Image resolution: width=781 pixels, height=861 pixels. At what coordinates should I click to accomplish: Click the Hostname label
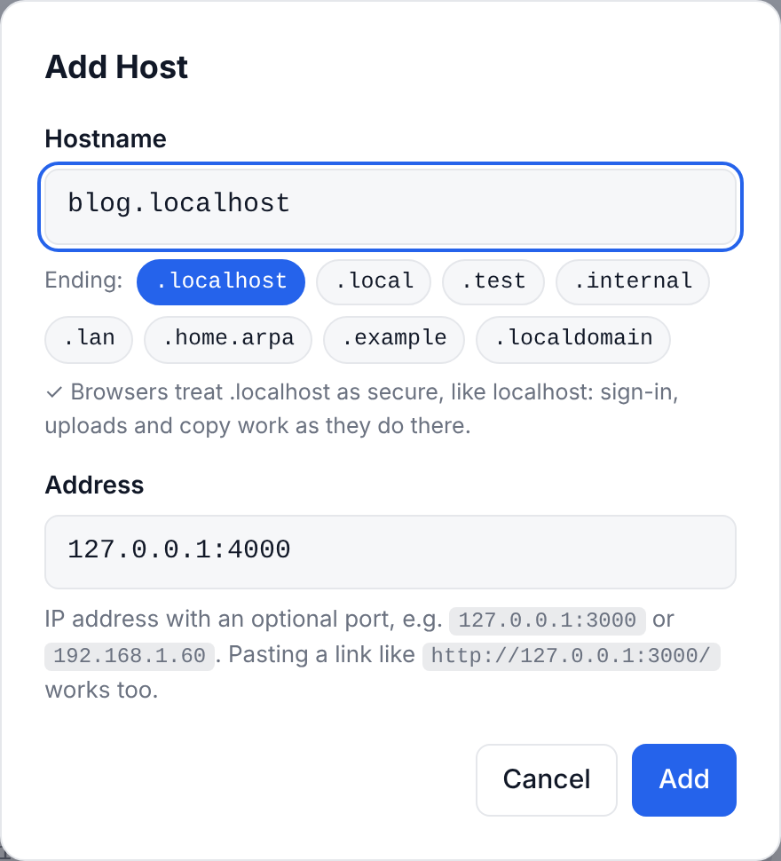click(106, 138)
